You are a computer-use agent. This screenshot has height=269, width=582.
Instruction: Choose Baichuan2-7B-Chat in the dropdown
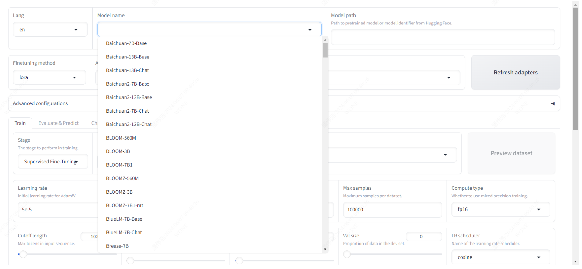210,111
